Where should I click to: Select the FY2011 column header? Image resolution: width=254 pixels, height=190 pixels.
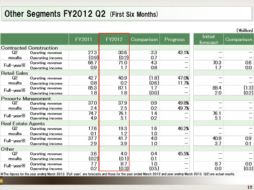(x=83, y=39)
